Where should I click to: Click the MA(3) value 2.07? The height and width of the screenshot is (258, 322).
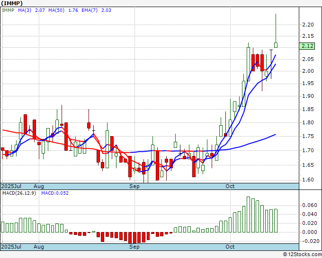(40, 10)
